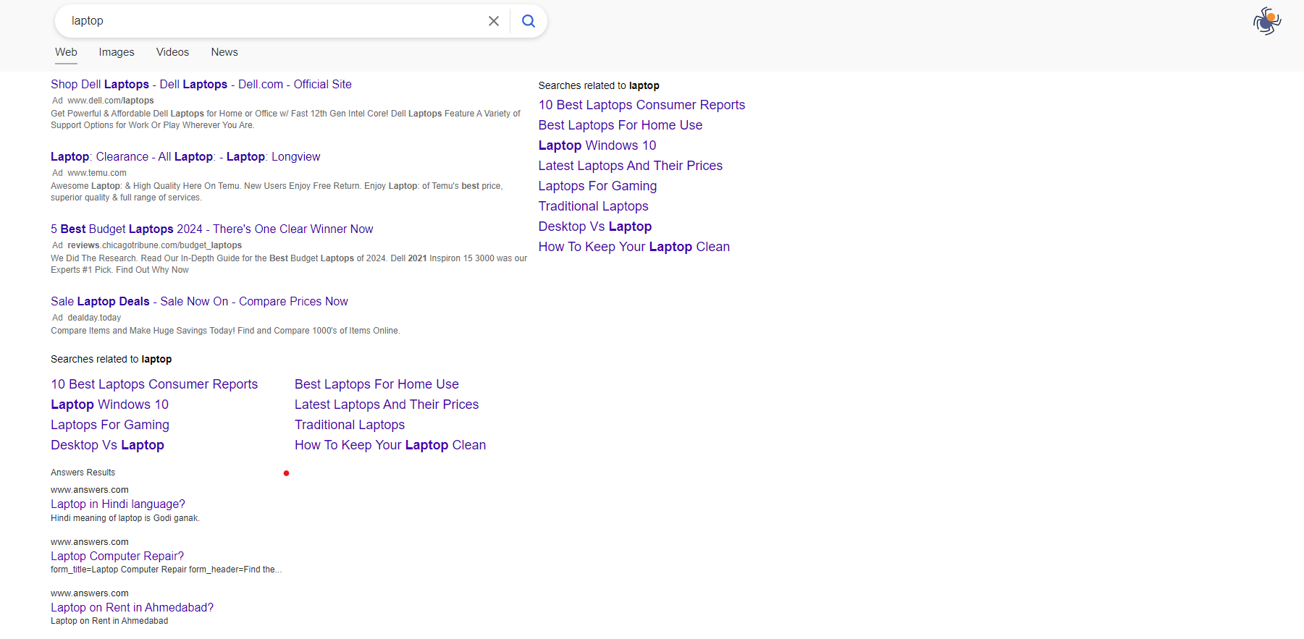This screenshot has width=1304, height=639.
Task: Click Laptops For Gaming in right sidebar
Action: click(597, 186)
